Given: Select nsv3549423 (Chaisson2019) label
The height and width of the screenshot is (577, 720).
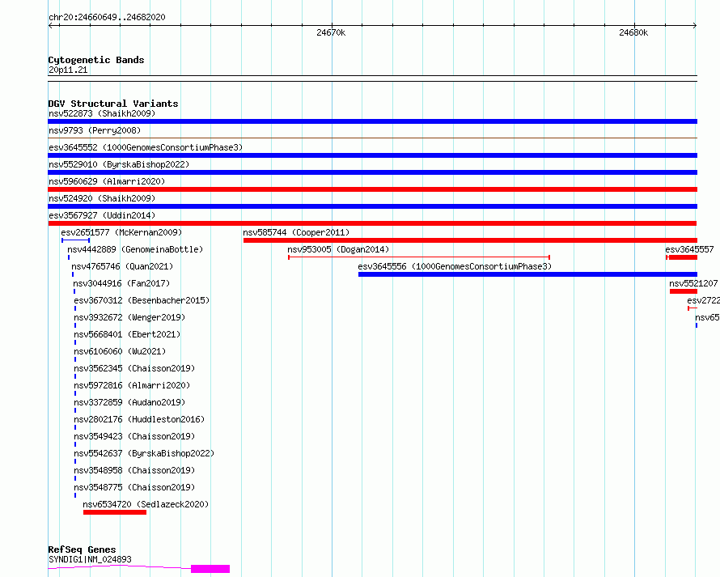Looking at the screenshot, I should pos(134,436).
